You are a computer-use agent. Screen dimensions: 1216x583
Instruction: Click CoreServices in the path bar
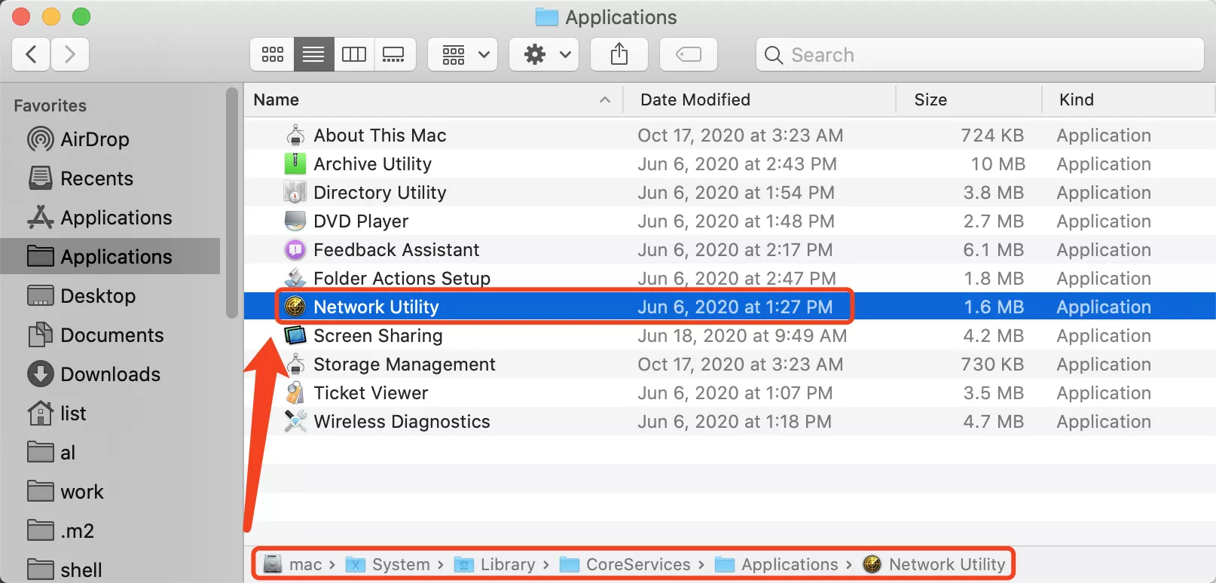[625, 564]
